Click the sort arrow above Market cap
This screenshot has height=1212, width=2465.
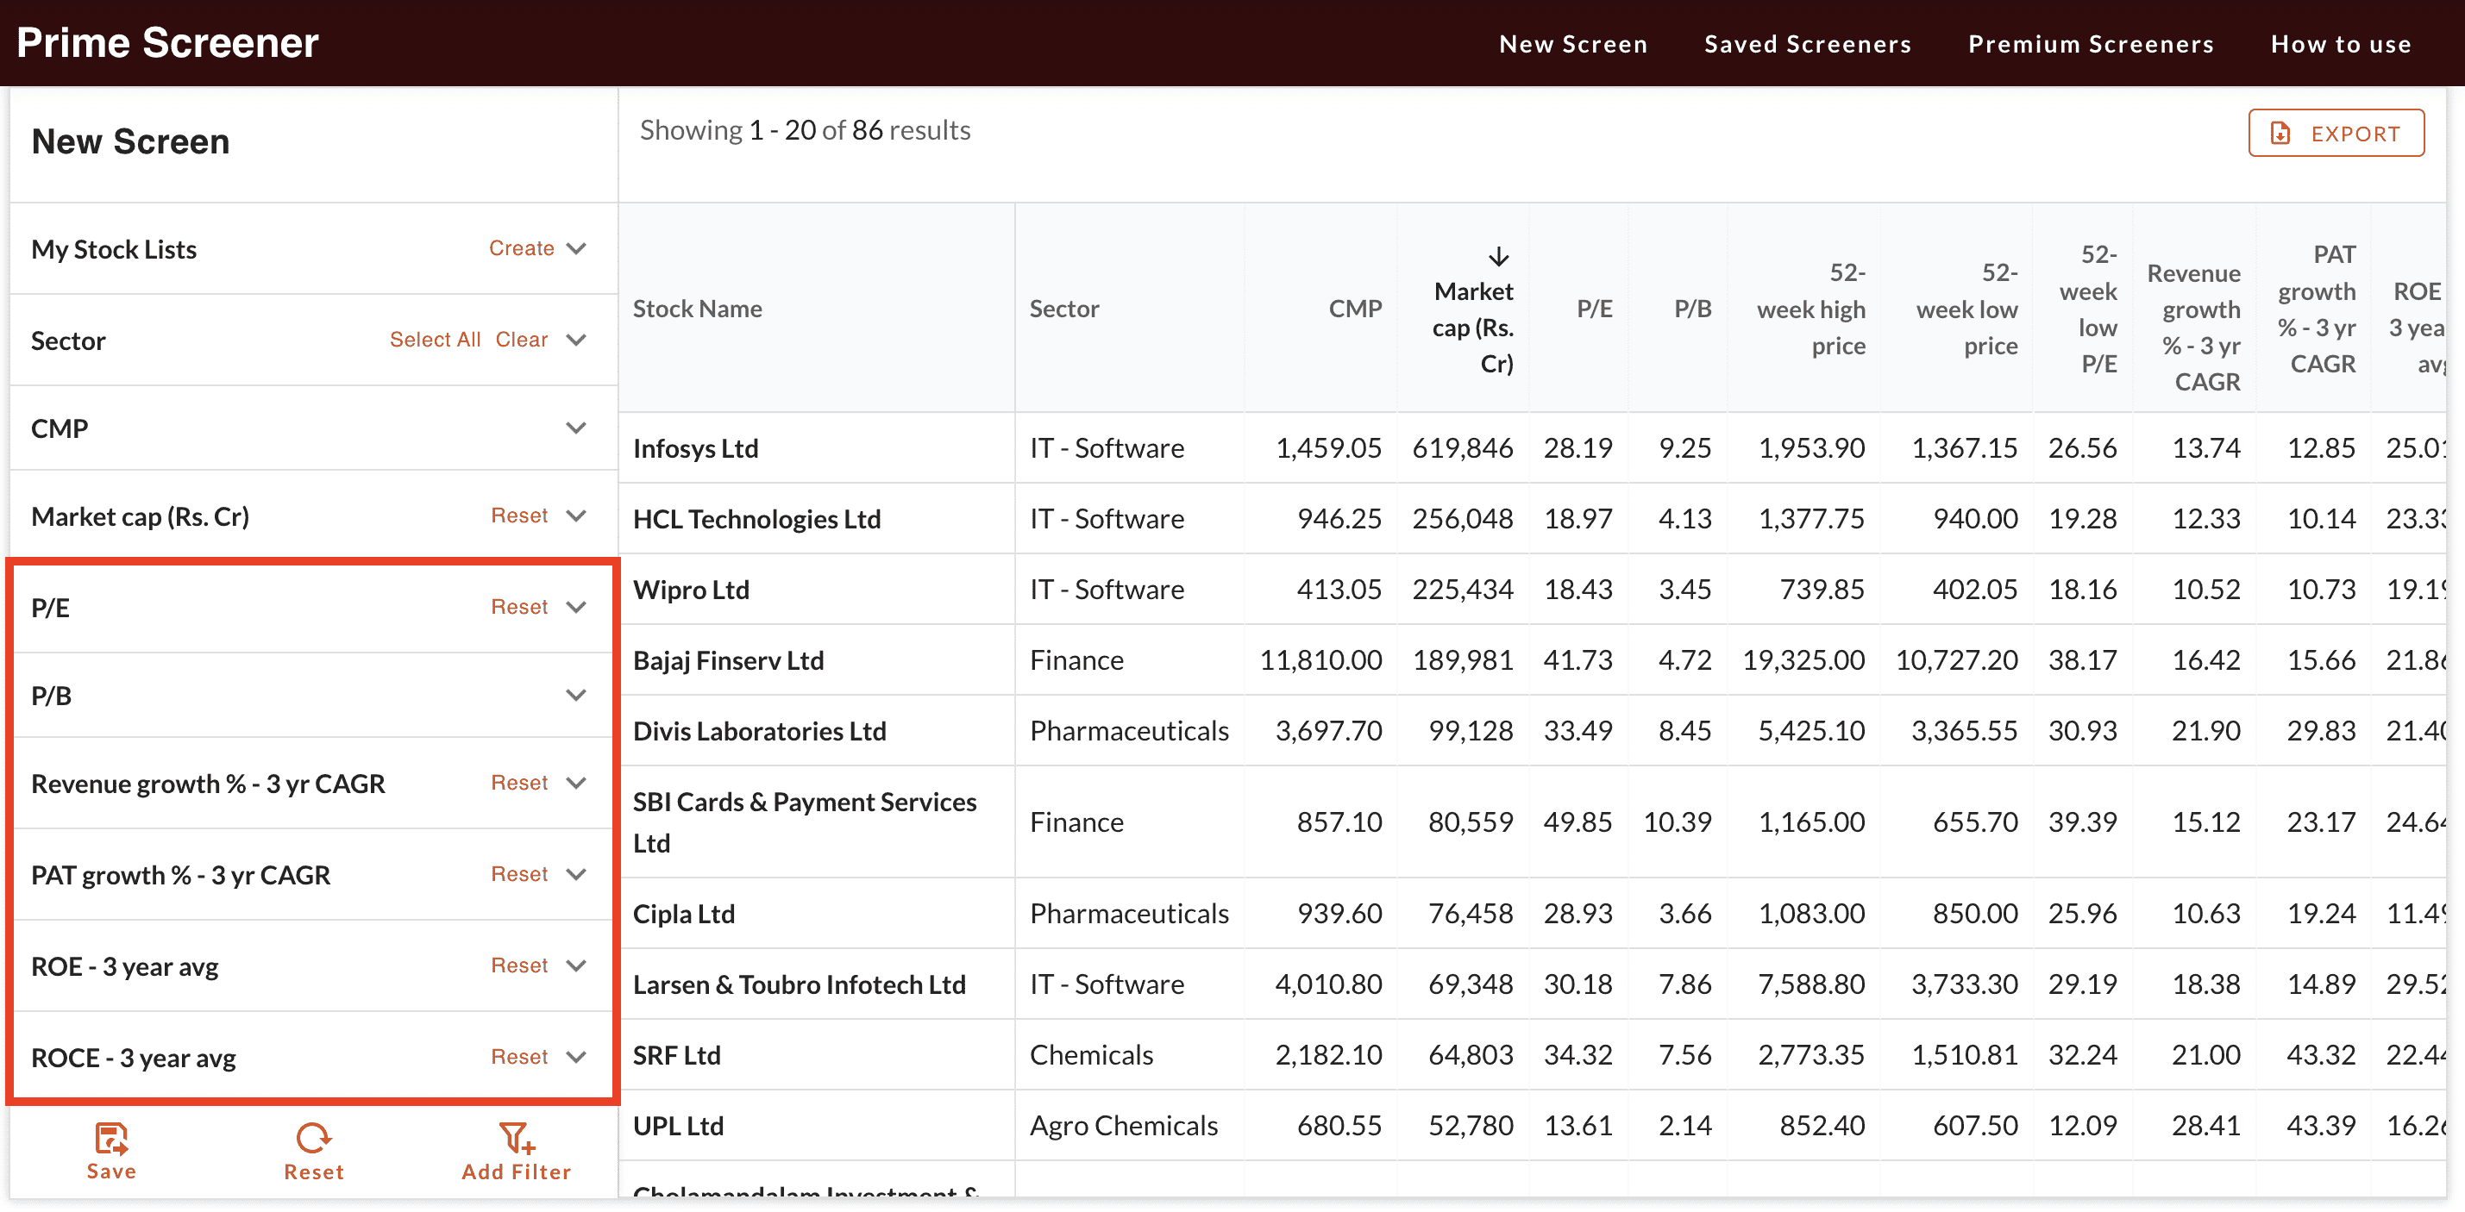[x=1498, y=256]
